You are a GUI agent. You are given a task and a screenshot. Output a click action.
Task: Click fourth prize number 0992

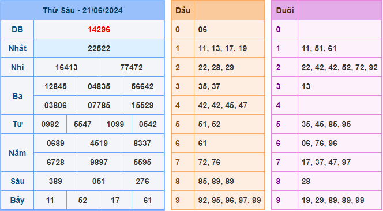tap(50, 124)
